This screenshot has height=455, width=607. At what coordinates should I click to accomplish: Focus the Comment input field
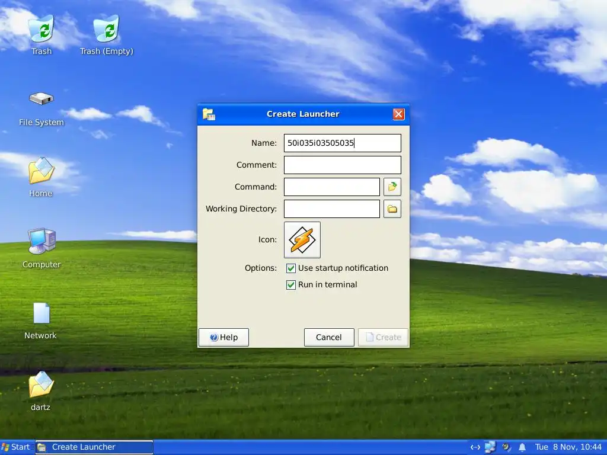[x=343, y=165]
